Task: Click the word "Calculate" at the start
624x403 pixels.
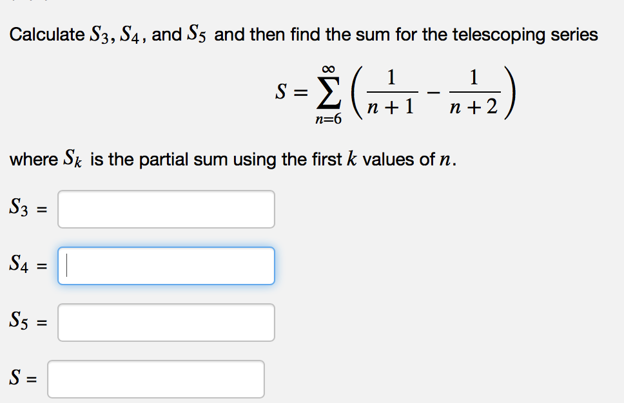Action: point(47,34)
